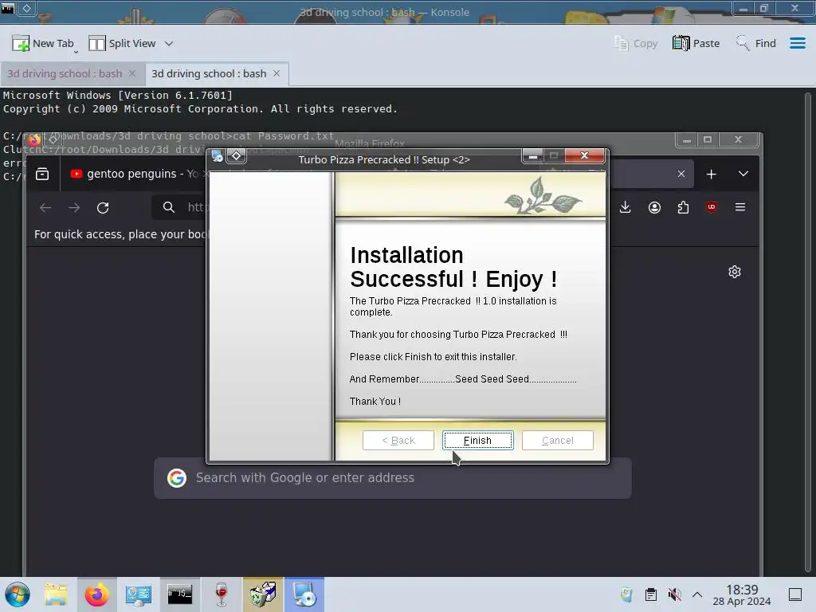The width and height of the screenshot is (816, 612).
Task: Go forward in Firefox navigation
Action: tap(74, 208)
